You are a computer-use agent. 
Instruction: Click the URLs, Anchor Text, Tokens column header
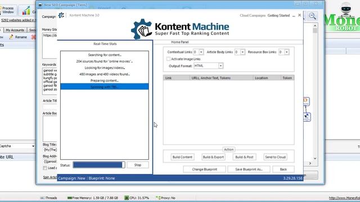click(222, 78)
